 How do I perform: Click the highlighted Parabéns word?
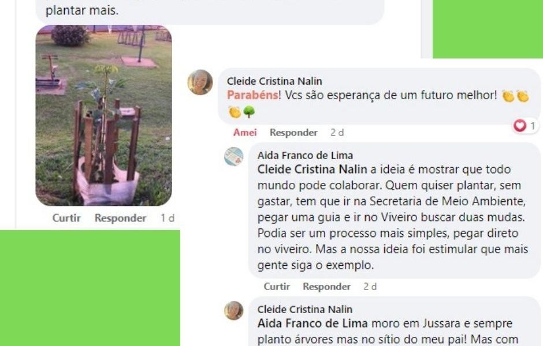click(x=252, y=95)
